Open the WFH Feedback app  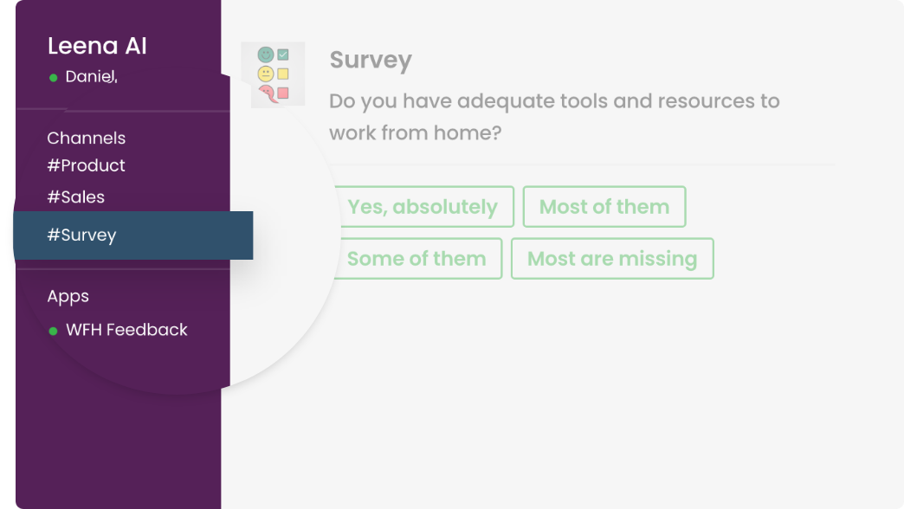[126, 330]
